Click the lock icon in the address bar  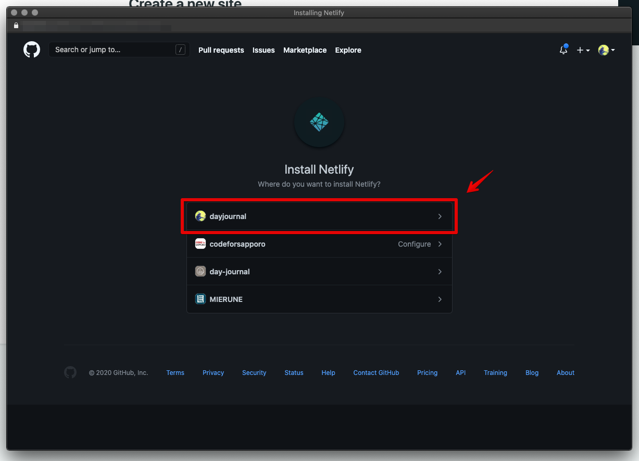point(16,25)
